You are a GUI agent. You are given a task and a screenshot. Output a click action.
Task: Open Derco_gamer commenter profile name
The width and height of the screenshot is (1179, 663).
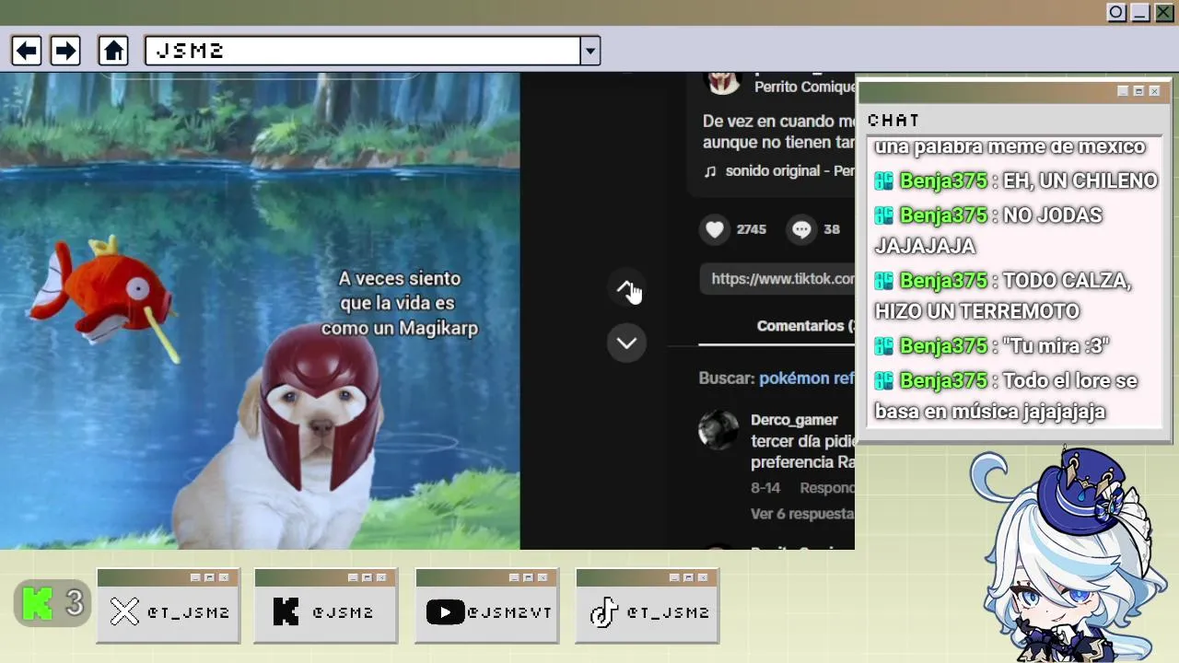794,420
